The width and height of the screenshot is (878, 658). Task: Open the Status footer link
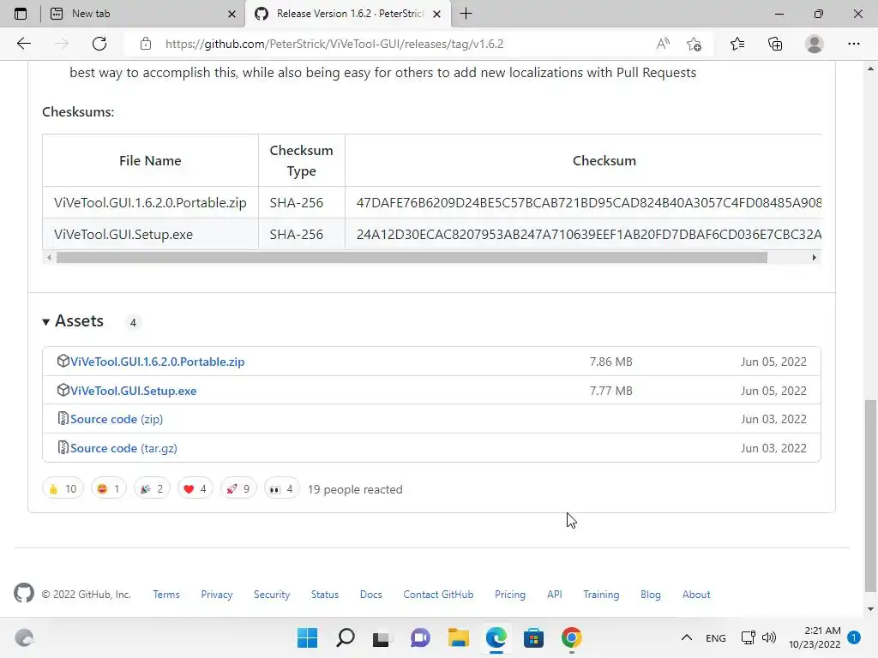pyautogui.click(x=325, y=595)
